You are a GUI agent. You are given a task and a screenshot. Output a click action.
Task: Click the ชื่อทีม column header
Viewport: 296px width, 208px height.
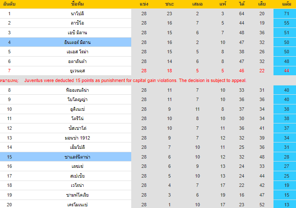point(77,4)
